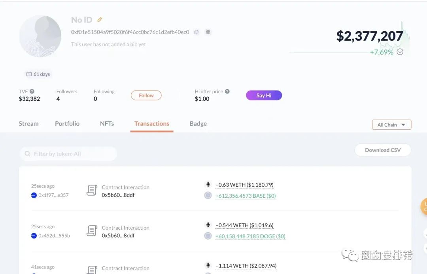Switch to the Portfolio tab
This screenshot has width=427, height=274.
(67, 124)
